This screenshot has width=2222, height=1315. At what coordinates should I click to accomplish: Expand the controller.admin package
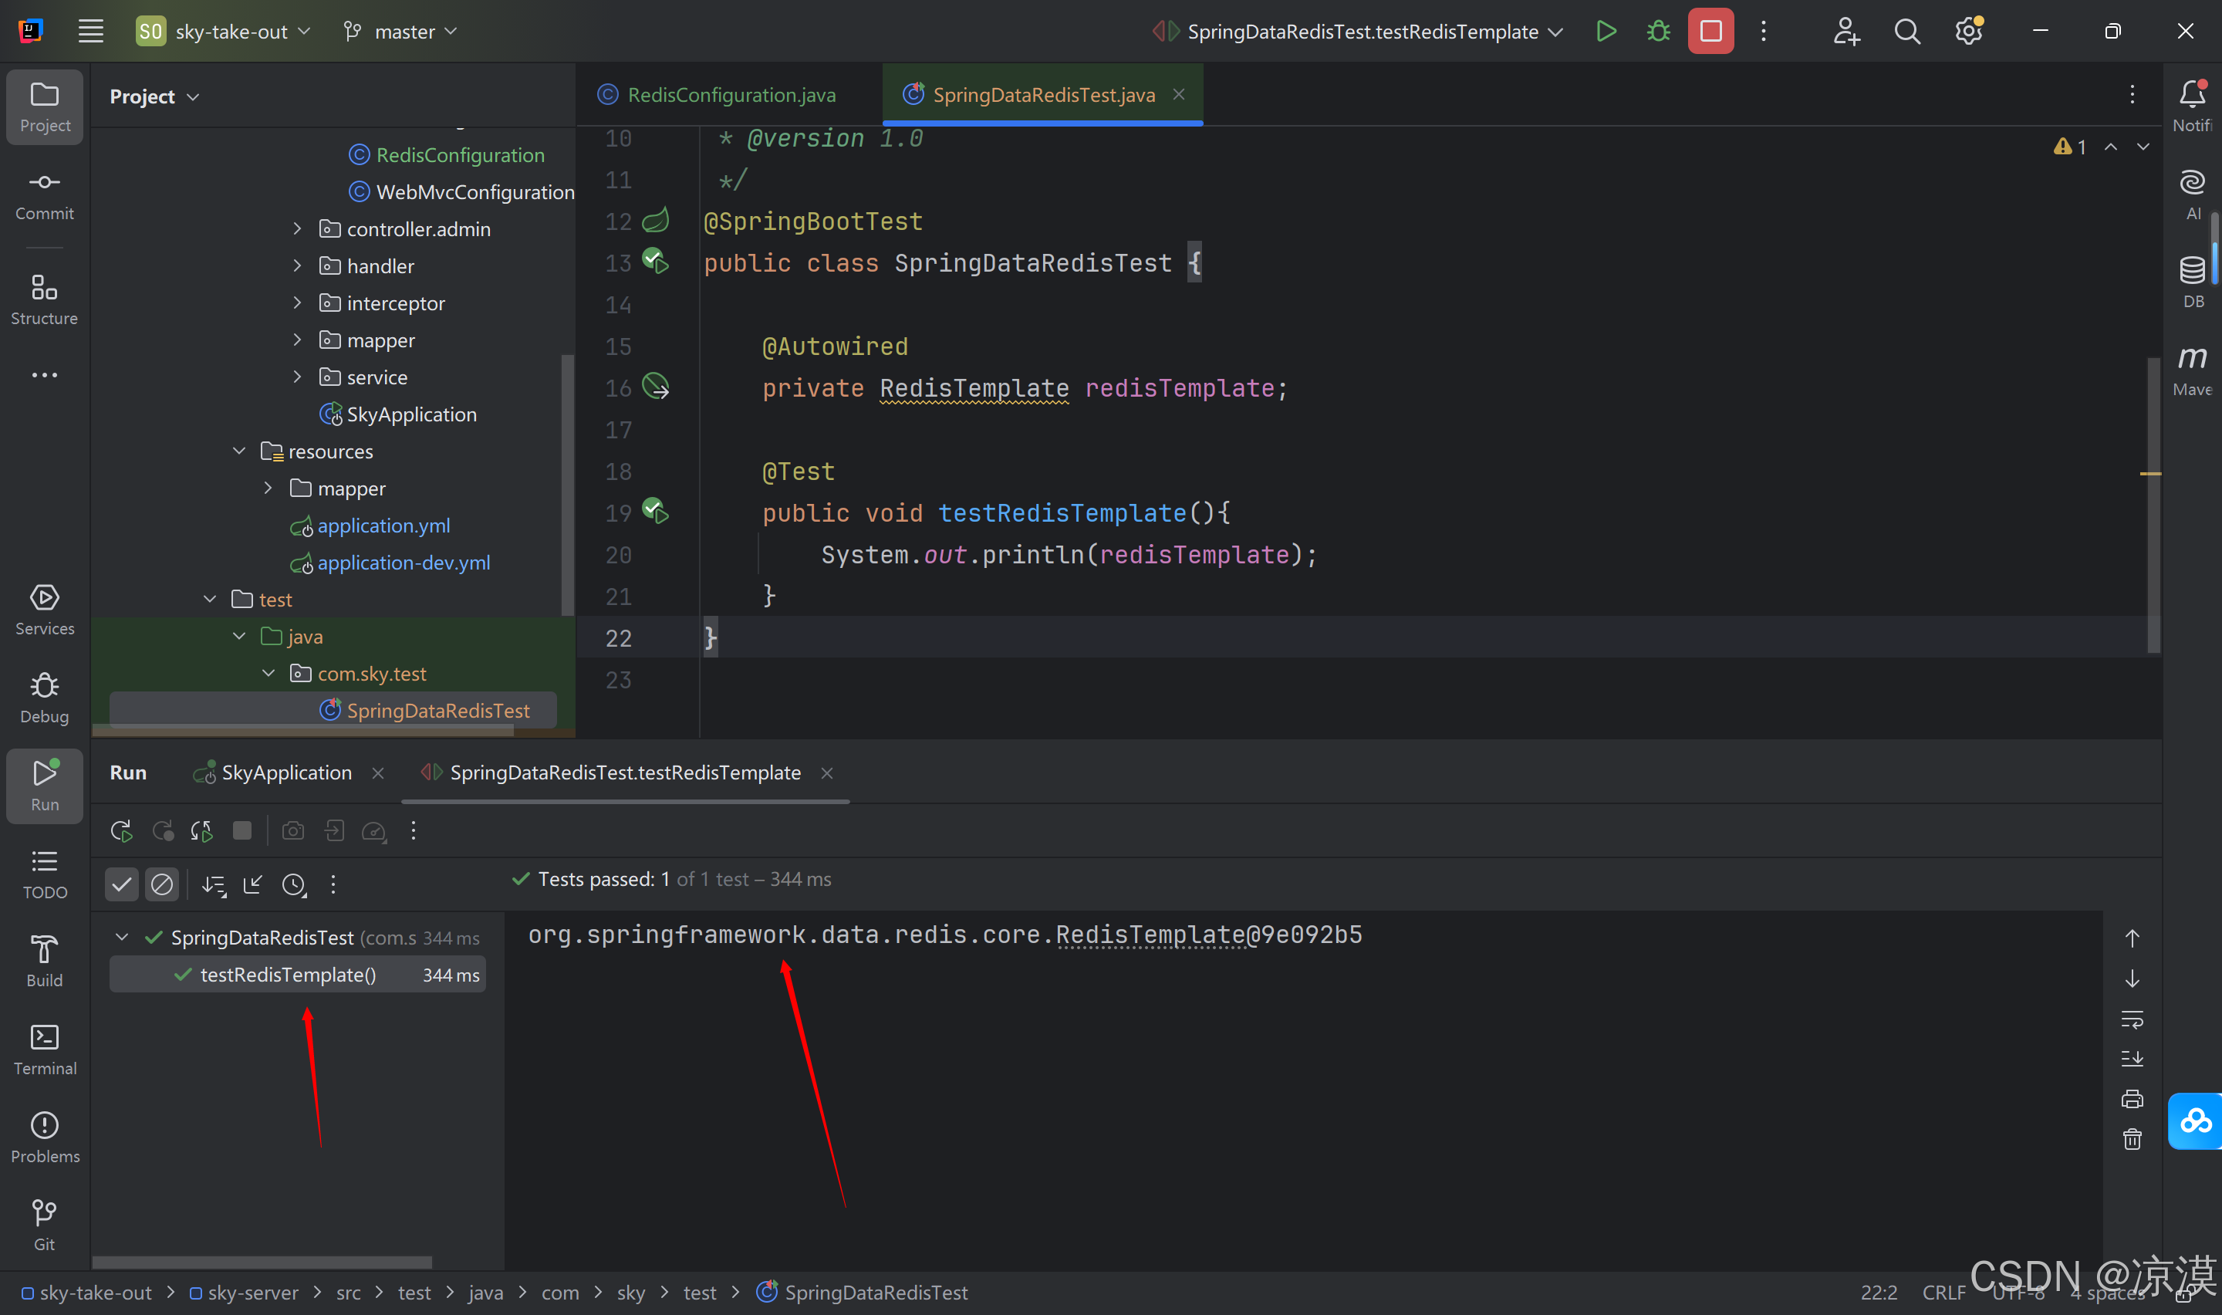[x=298, y=228]
